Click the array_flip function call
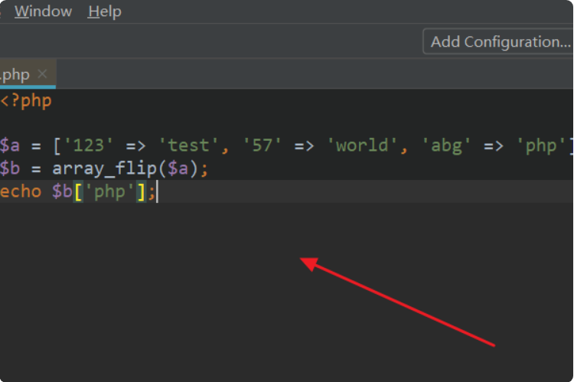 tap(105, 168)
